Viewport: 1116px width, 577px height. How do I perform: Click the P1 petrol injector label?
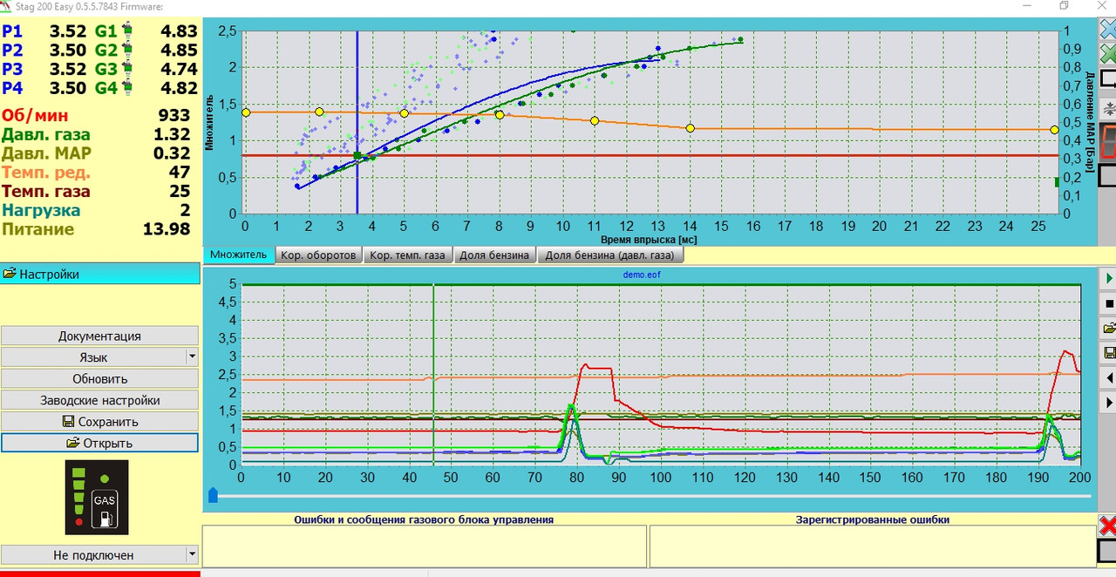13,31
